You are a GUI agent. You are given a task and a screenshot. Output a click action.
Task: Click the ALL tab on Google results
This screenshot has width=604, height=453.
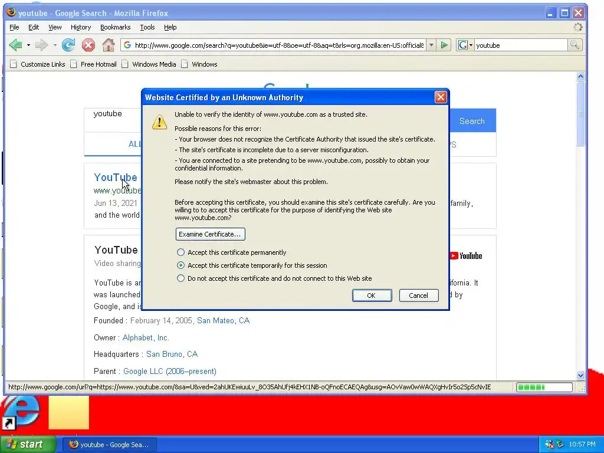[134, 145]
